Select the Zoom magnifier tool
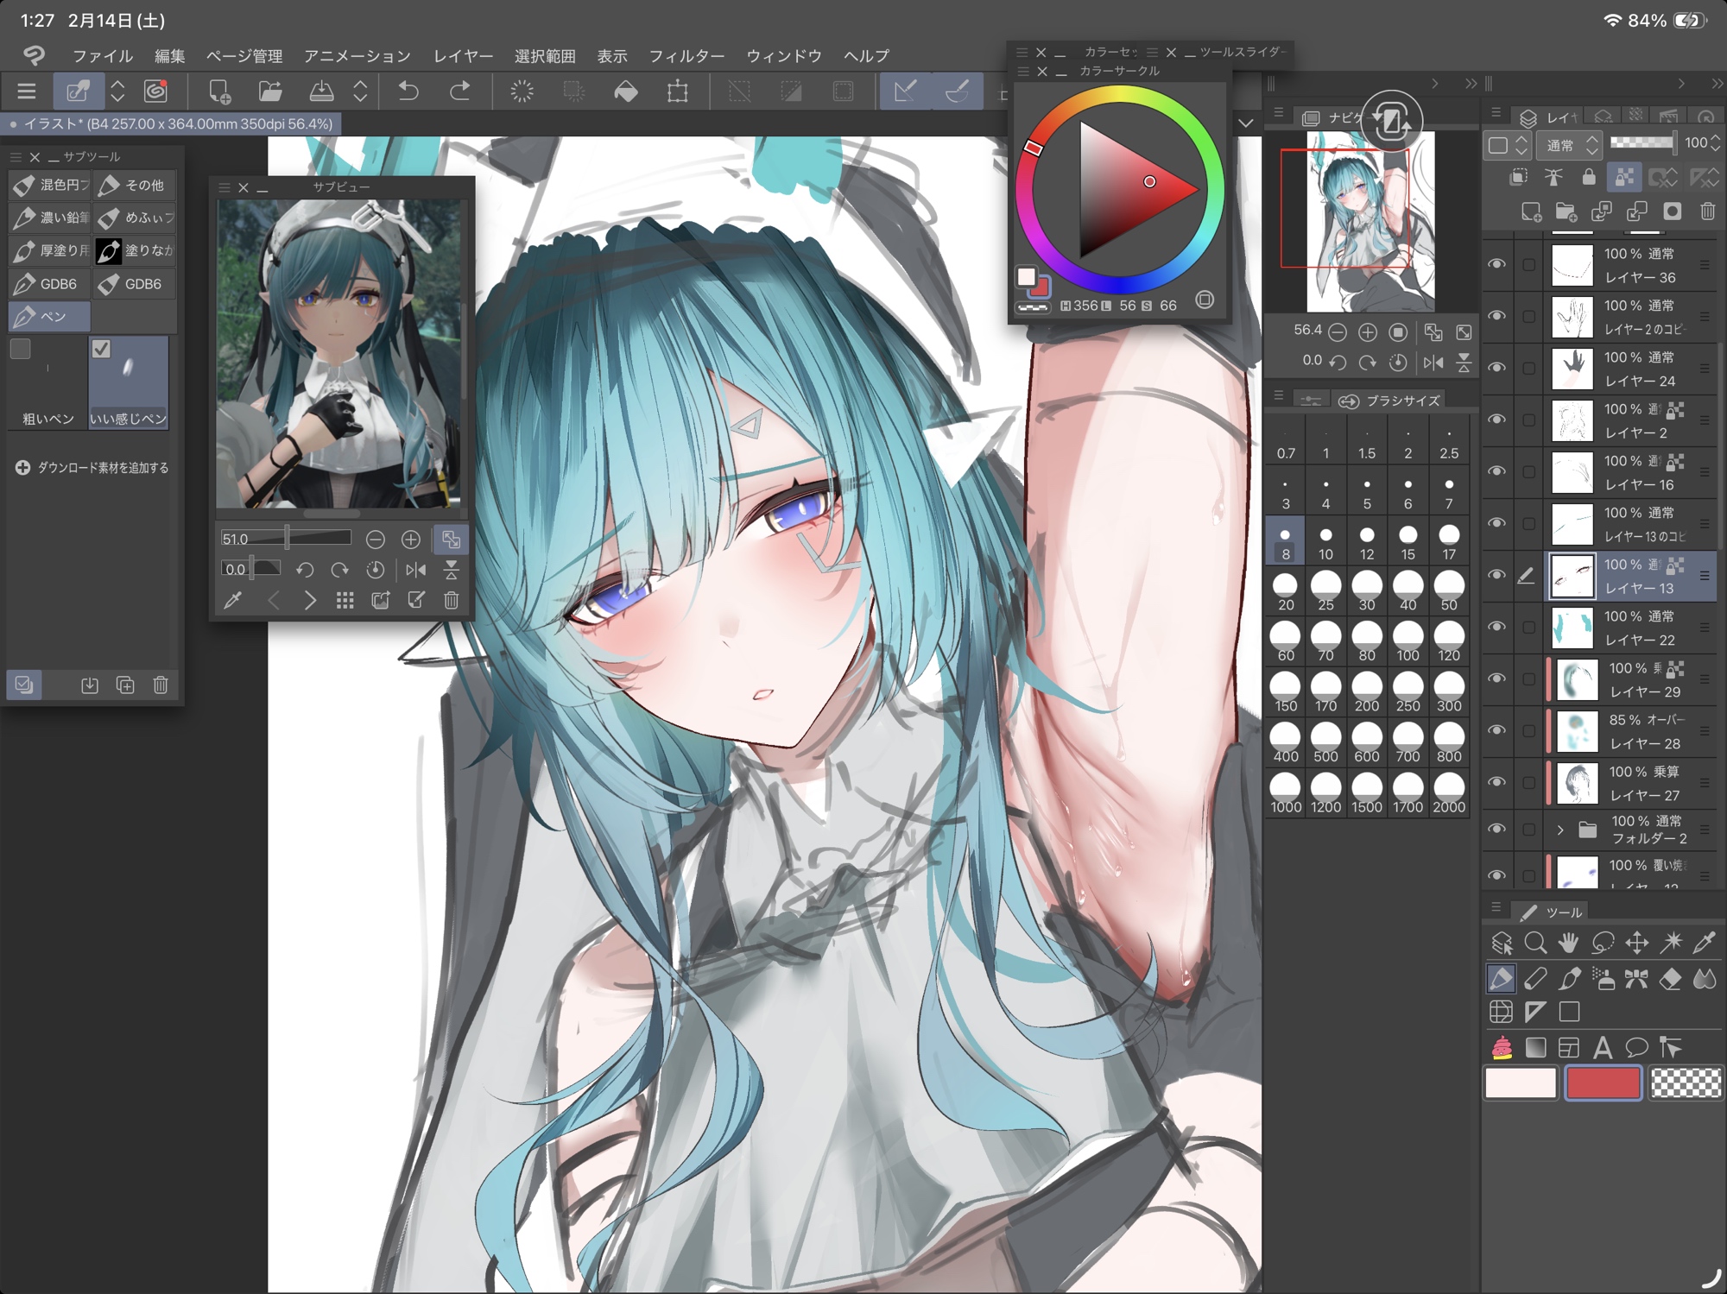Viewport: 1727px width, 1294px height. coord(1535,943)
